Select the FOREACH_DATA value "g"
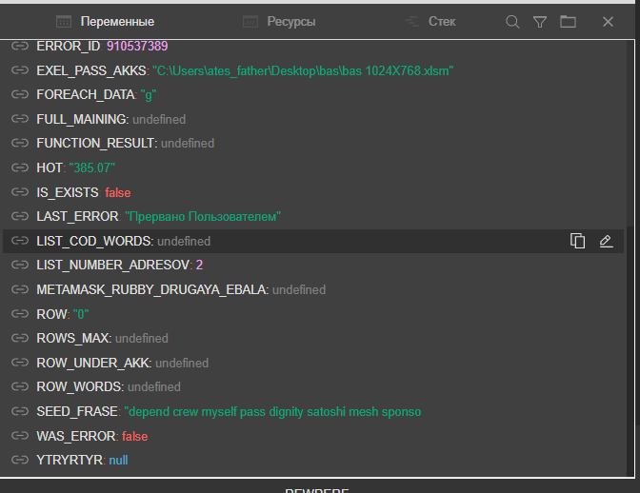 click(x=149, y=95)
